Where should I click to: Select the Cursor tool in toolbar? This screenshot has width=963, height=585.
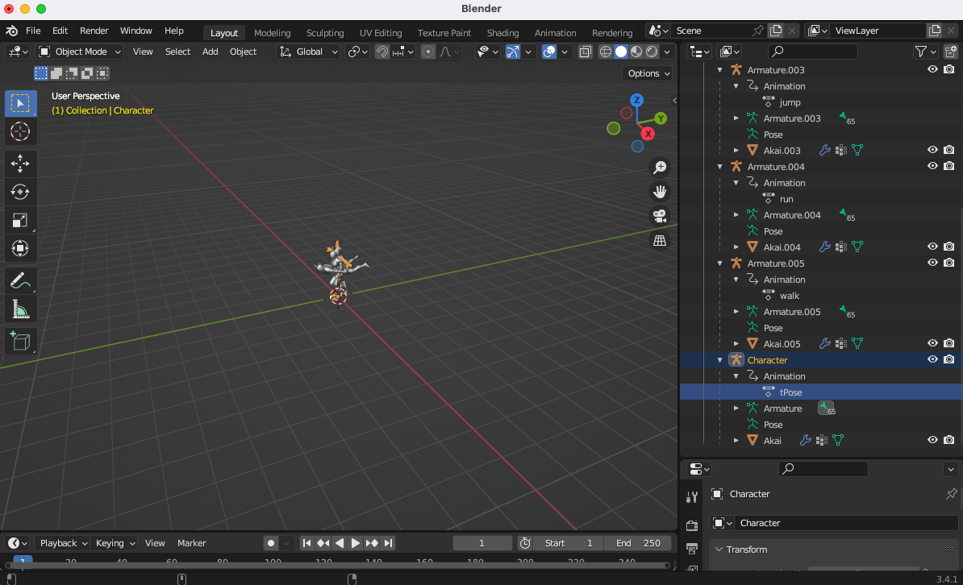pyautogui.click(x=19, y=131)
